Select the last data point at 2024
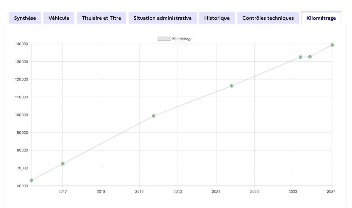 (x=332, y=45)
